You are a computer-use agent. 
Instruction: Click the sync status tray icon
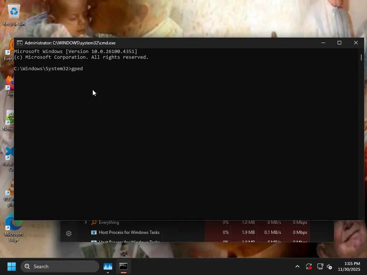tap(309, 266)
